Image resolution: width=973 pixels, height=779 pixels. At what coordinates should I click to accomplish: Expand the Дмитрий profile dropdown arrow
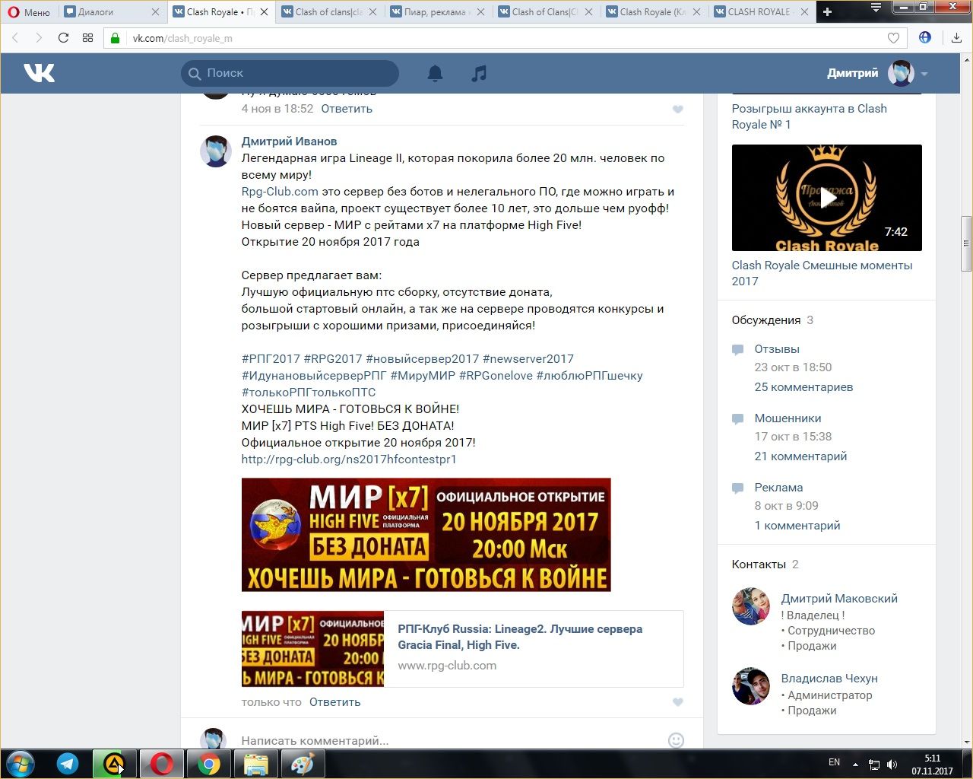pyautogui.click(x=924, y=74)
